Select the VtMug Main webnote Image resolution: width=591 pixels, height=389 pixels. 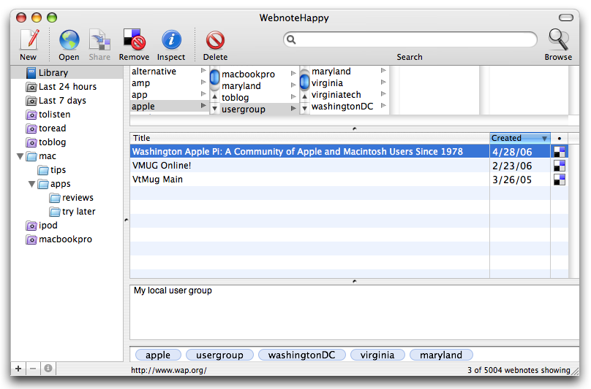349,180
